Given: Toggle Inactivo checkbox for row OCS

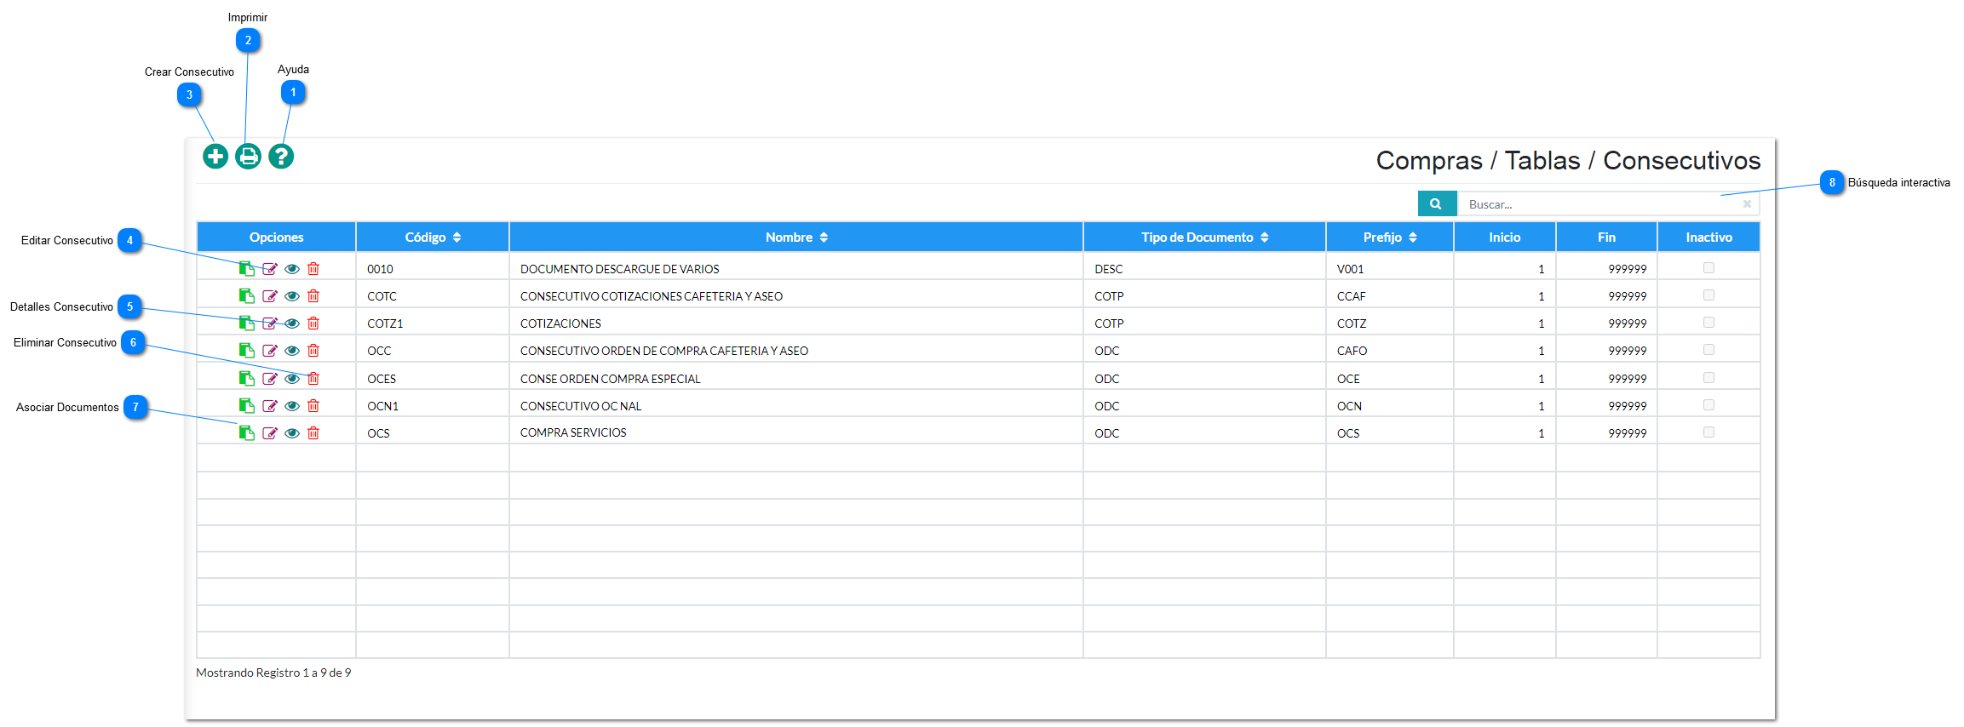Looking at the screenshot, I should [1708, 432].
